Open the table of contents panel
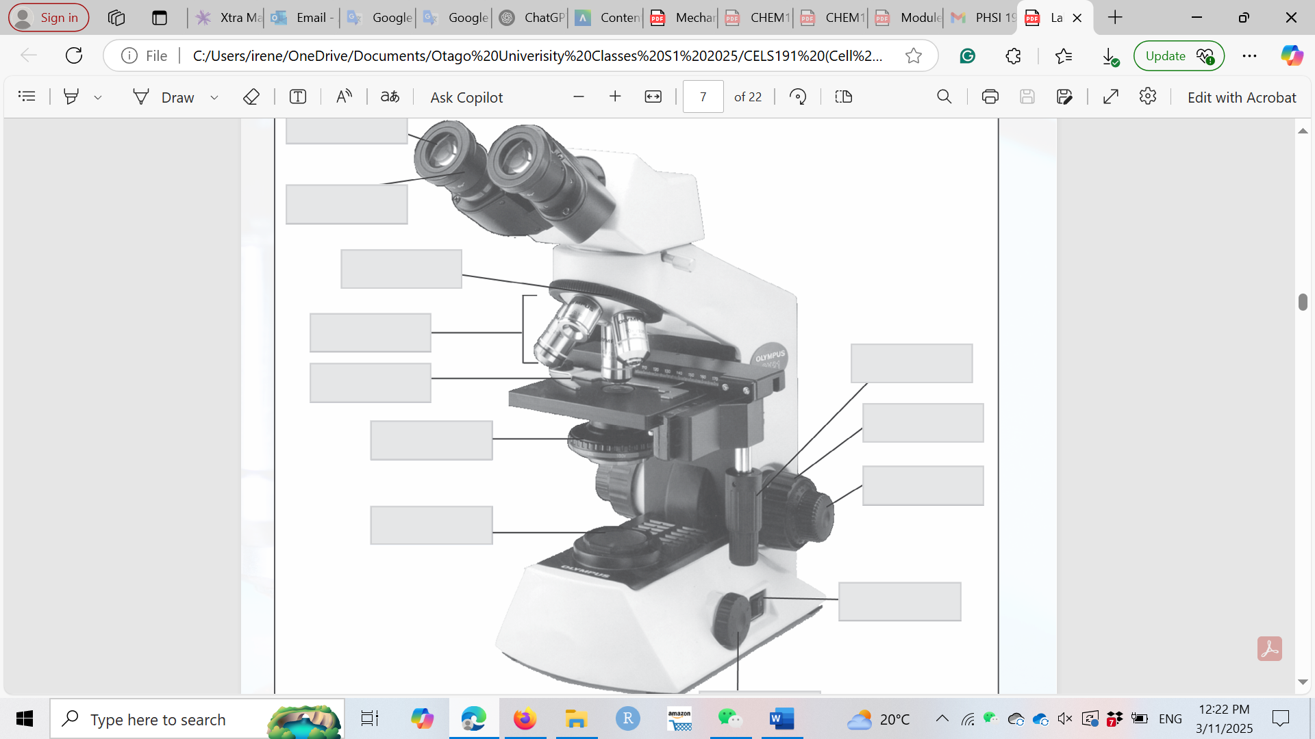The width and height of the screenshot is (1315, 739). coord(27,96)
